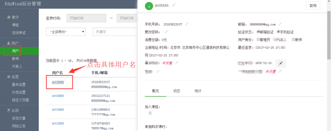
Task: Click 15022217121 in the user list
Action: click(x=101, y=96)
